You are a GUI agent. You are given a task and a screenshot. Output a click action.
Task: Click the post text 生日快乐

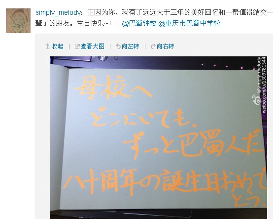[90, 23]
